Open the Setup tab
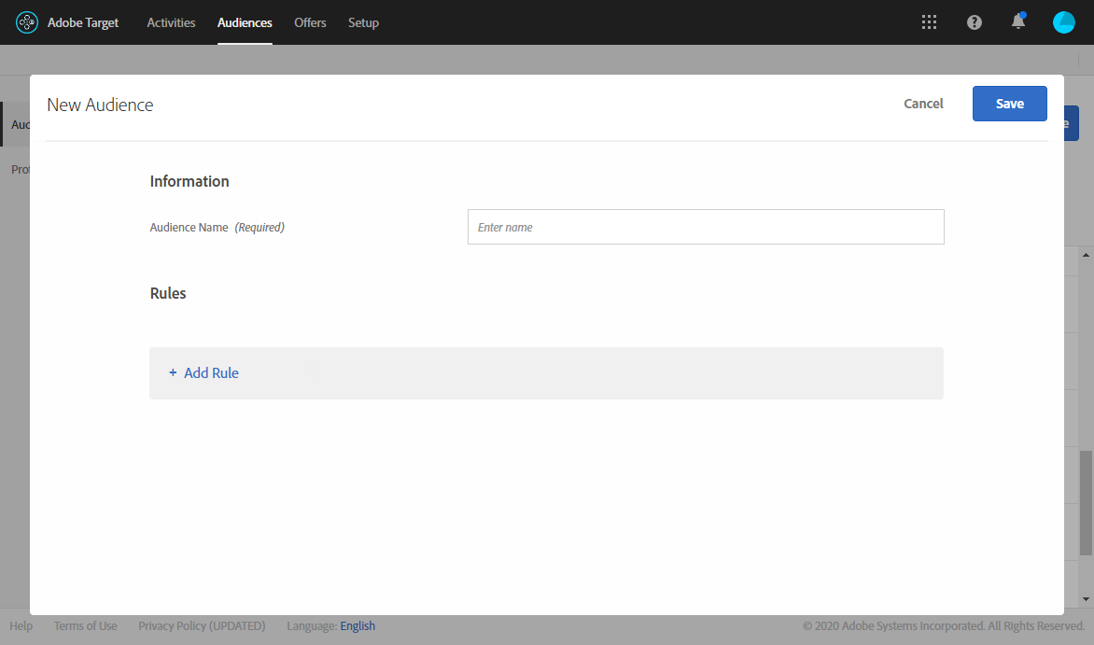This screenshot has width=1094, height=645. (x=363, y=22)
